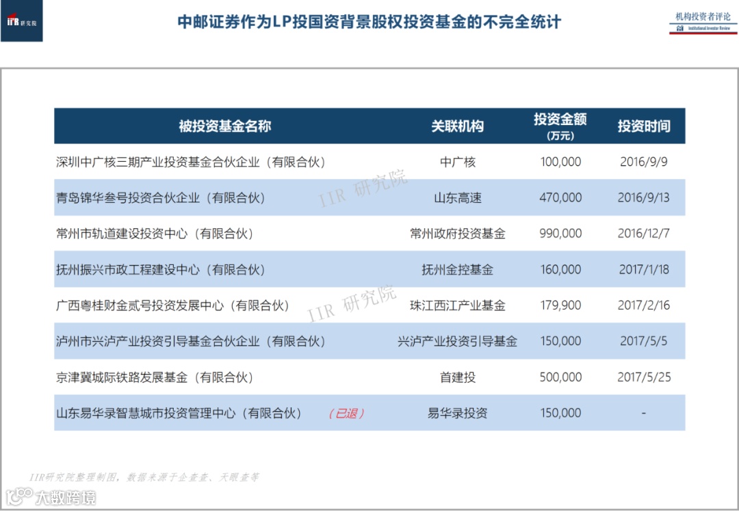Screen dimensions: 739x511
Task: Click 150,000 in the 泸州市兴泸 row
Action: pyautogui.click(x=560, y=341)
